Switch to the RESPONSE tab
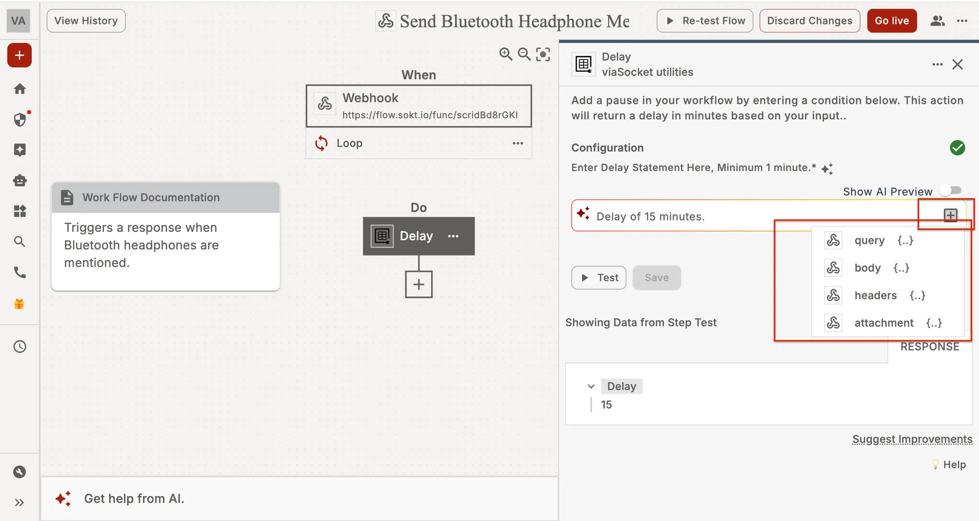979x521 pixels. 930,347
